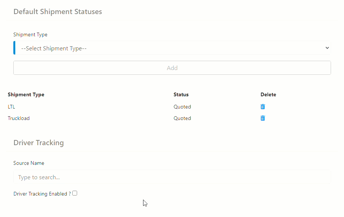The height and width of the screenshot is (217, 344).
Task: Click the blue accent bar beside the dropdown
Action: coord(14,48)
